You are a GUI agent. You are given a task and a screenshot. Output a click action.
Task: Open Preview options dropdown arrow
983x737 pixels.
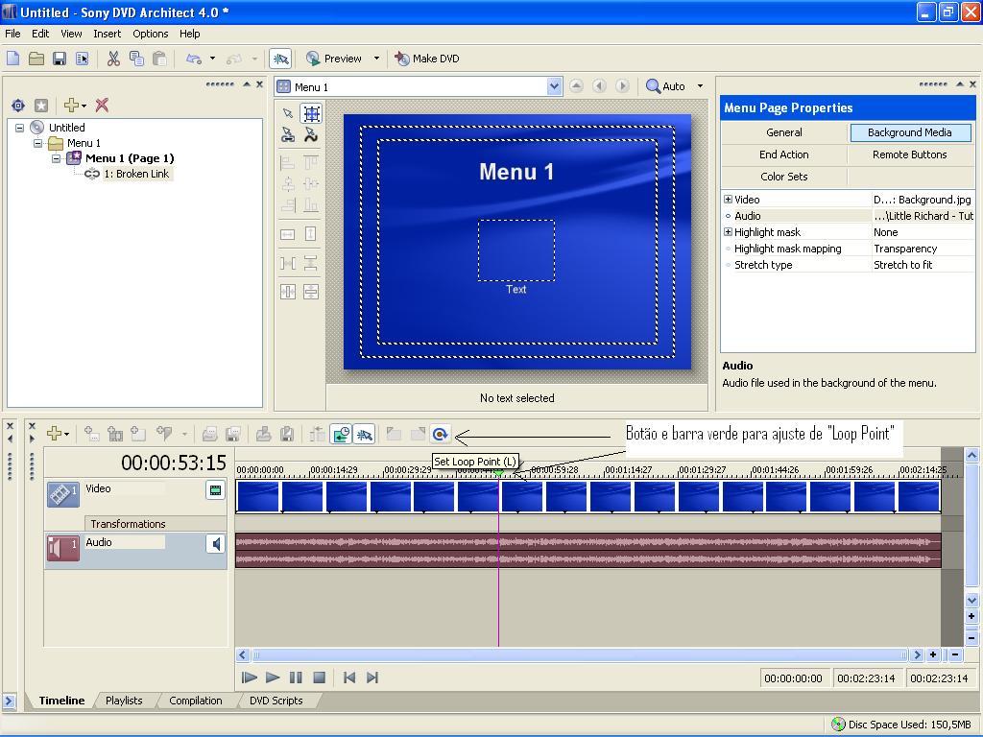coord(376,59)
